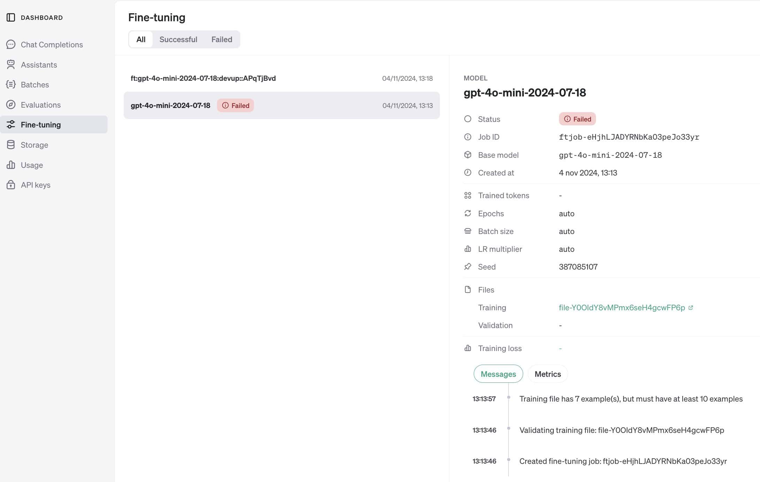Select the All filter tab
Screen dimensions: 760x482
(140, 39)
